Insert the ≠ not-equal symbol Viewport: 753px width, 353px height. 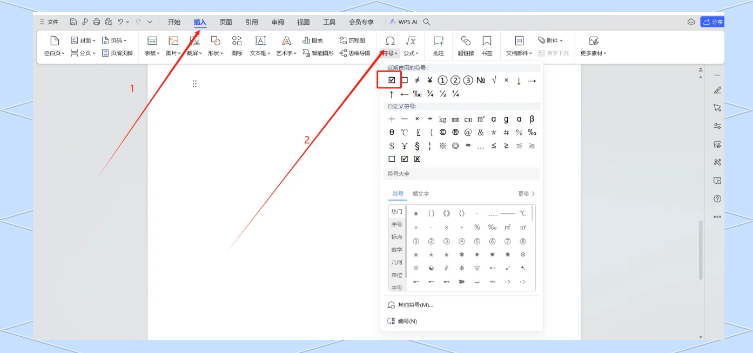coord(417,80)
